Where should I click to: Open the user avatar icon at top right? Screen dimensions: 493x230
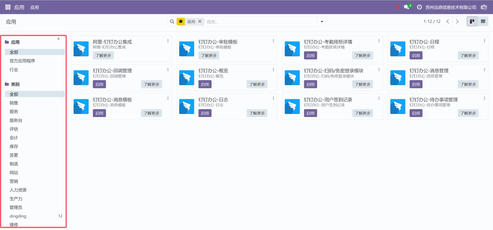(x=484, y=7)
